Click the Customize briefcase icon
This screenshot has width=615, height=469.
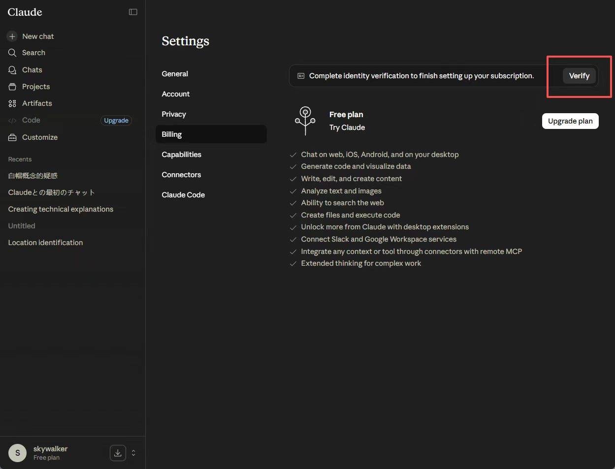click(x=12, y=137)
